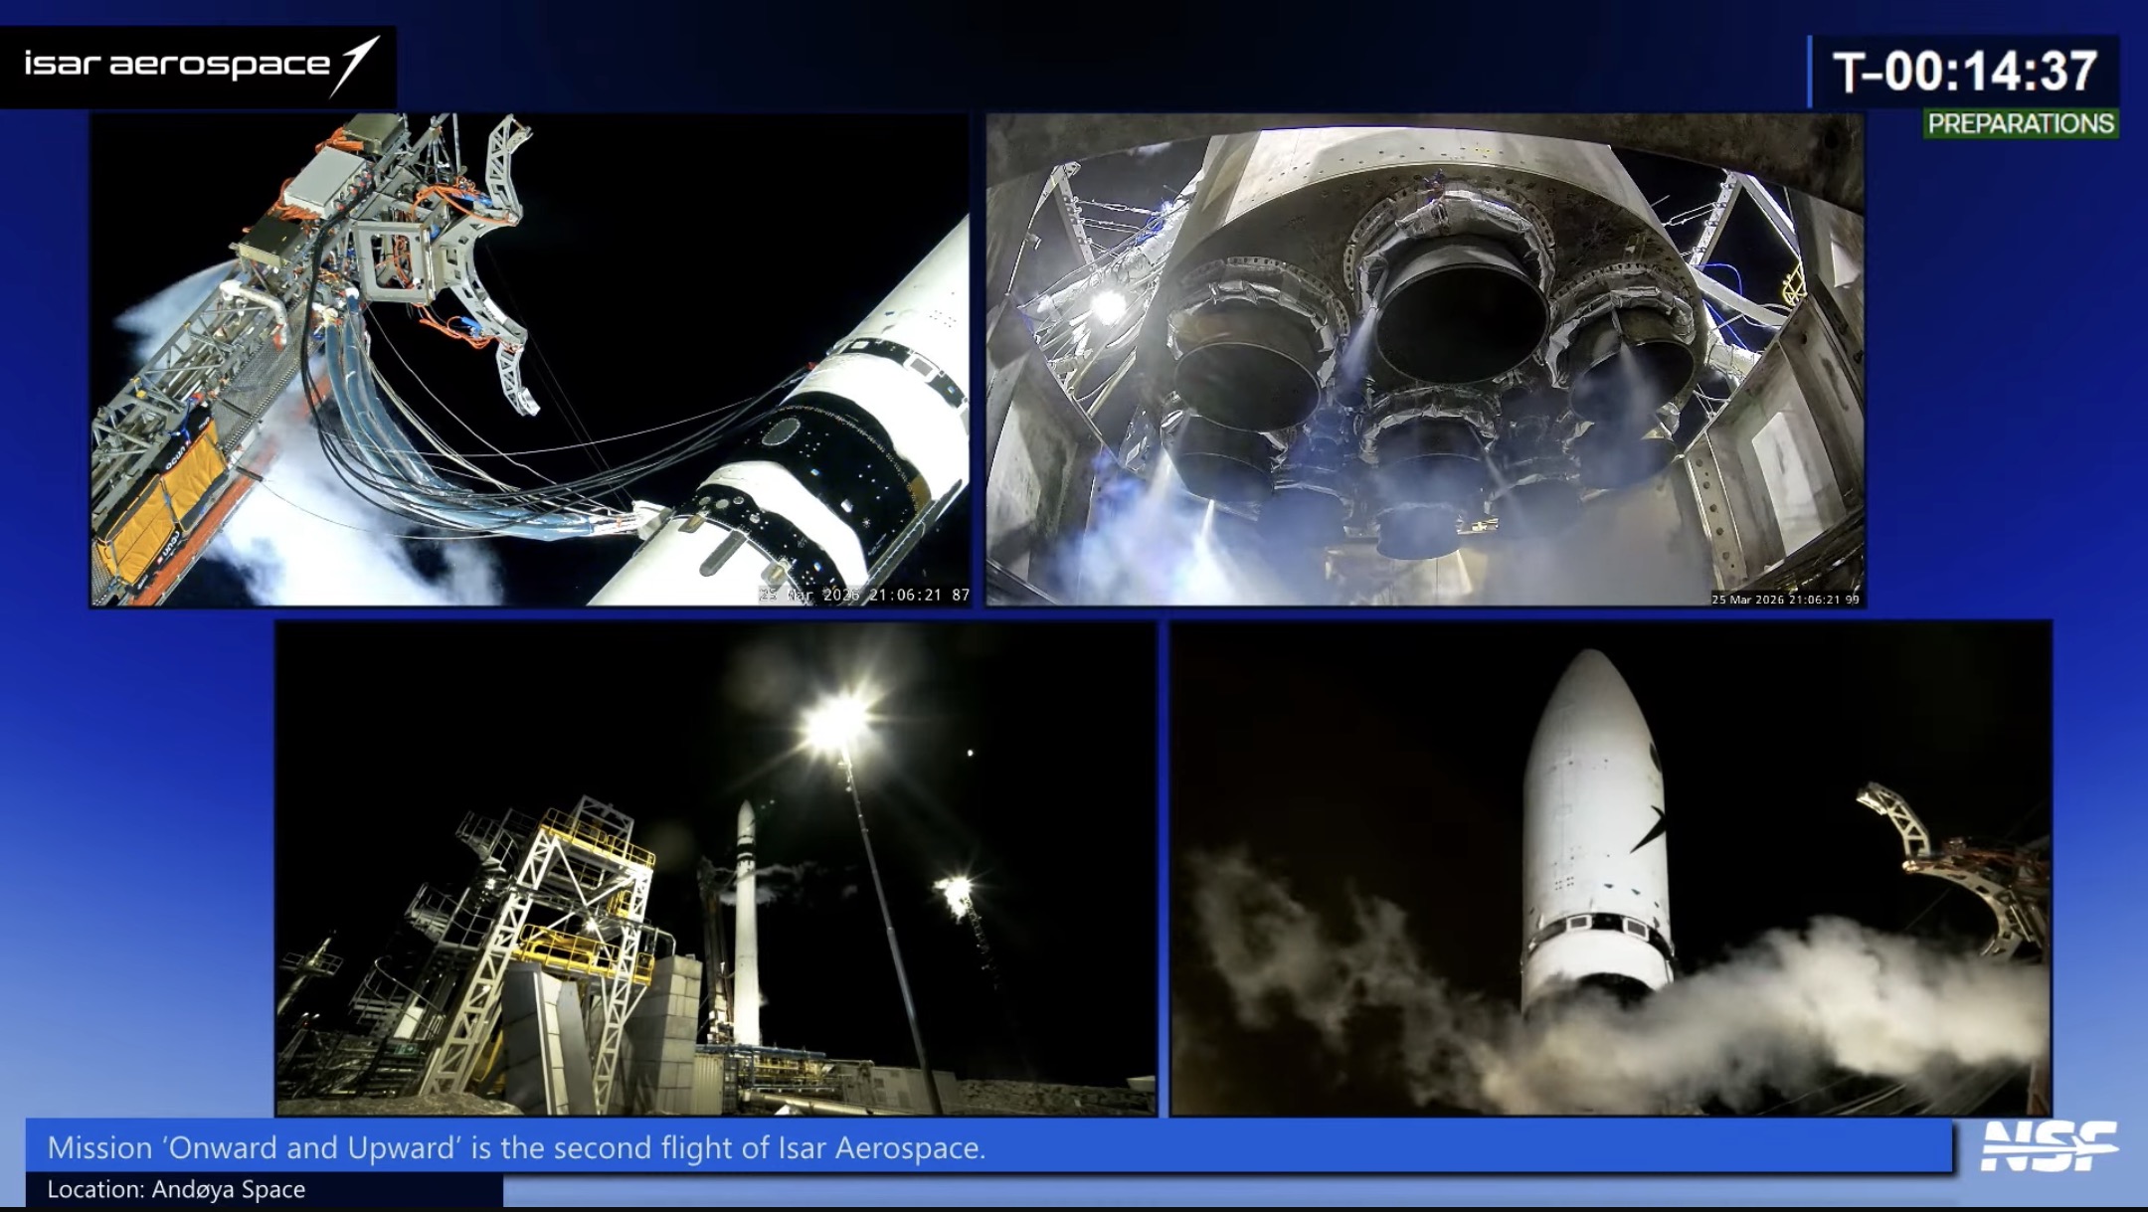The height and width of the screenshot is (1212, 2148).
Task: Open the engine bay camera feed
Action: [1424, 359]
